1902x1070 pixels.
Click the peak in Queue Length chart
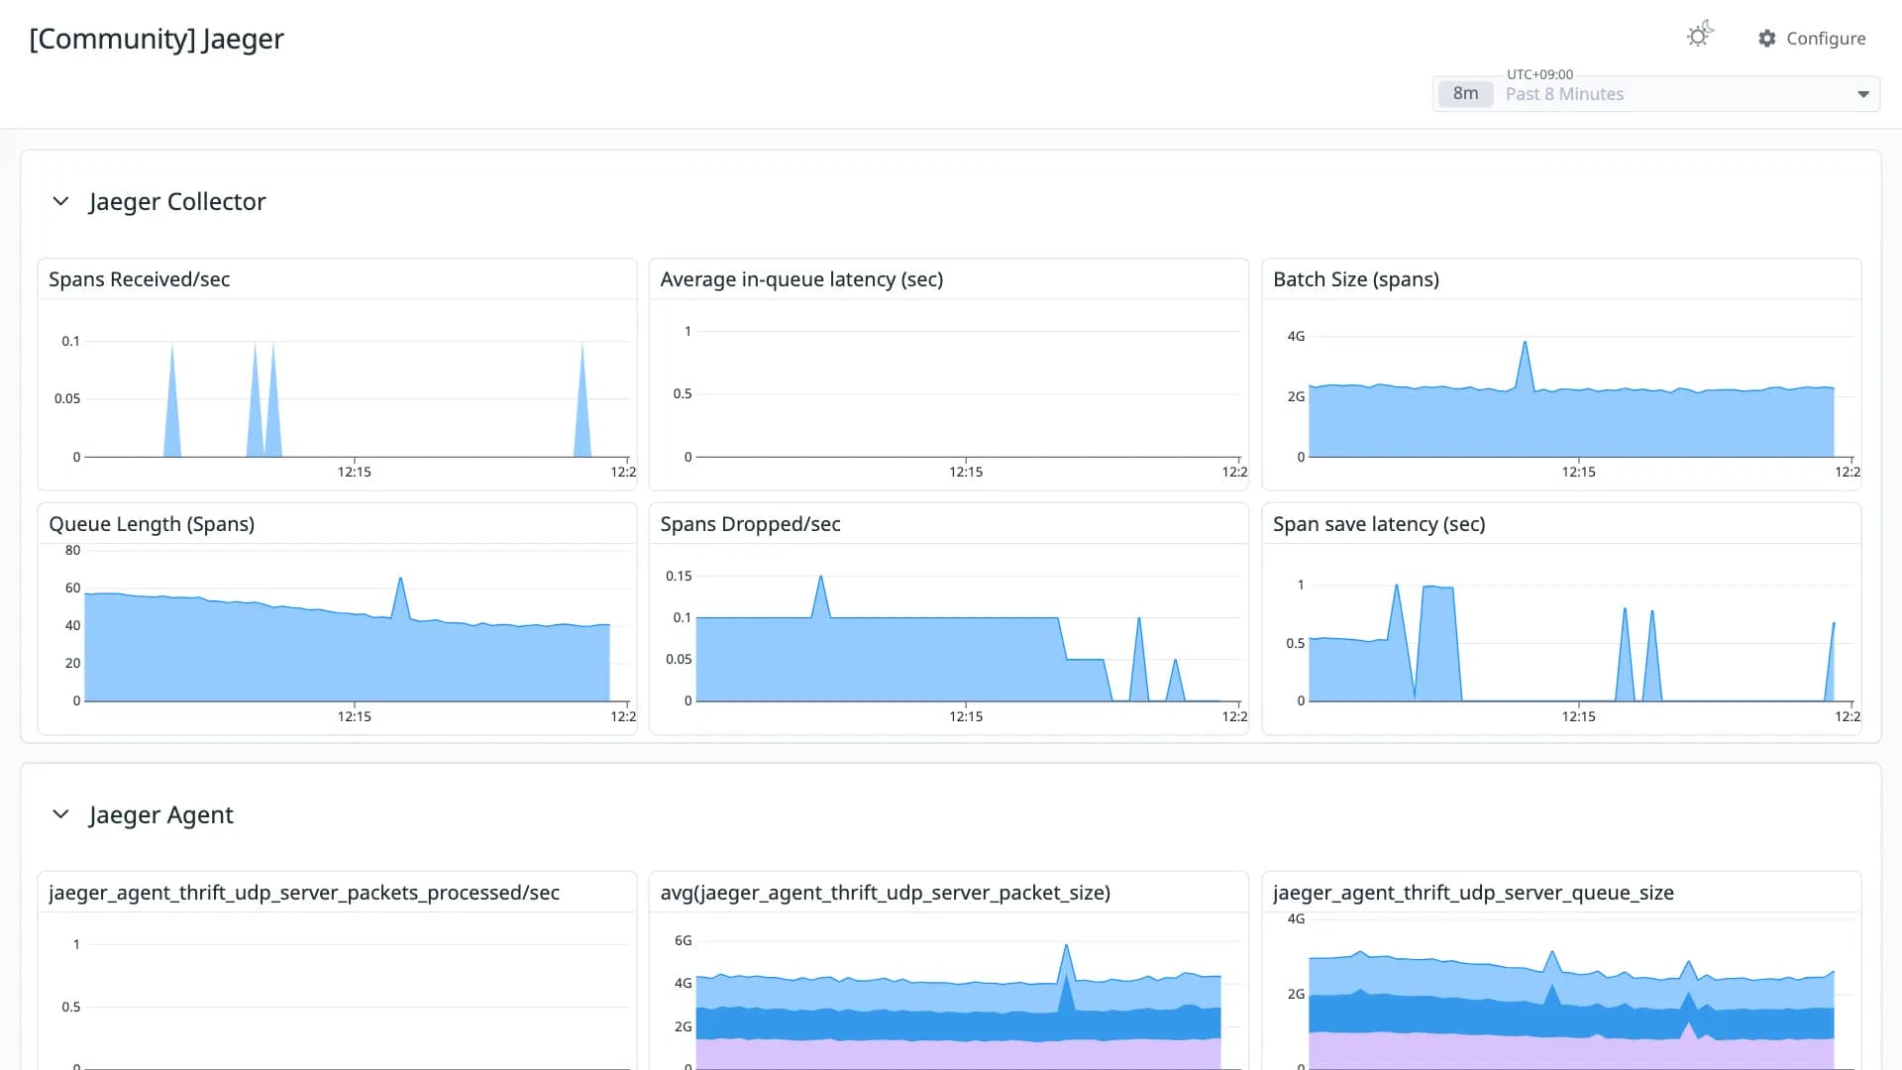pos(400,580)
